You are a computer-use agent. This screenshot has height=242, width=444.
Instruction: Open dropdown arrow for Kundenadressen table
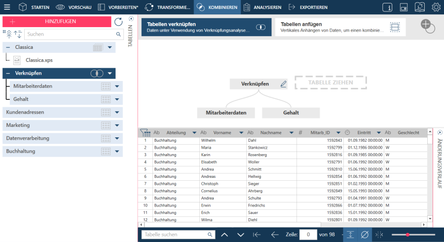click(x=117, y=112)
